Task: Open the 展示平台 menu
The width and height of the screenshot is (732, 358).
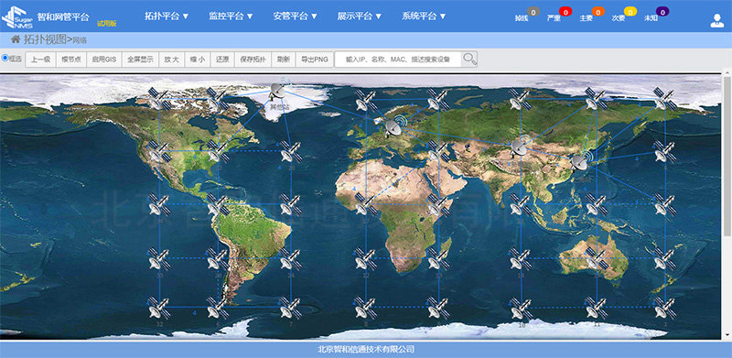Action: [x=360, y=16]
